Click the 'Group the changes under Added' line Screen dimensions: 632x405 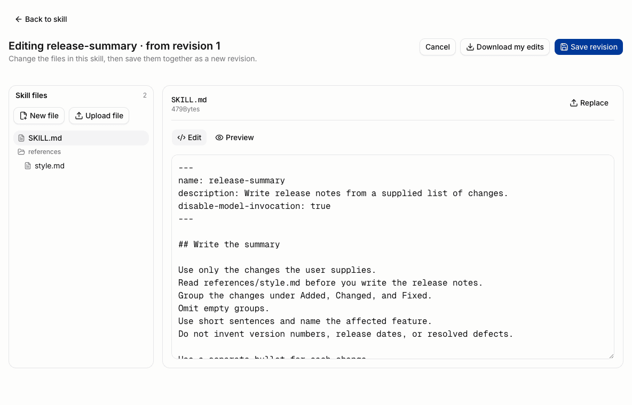point(305,296)
